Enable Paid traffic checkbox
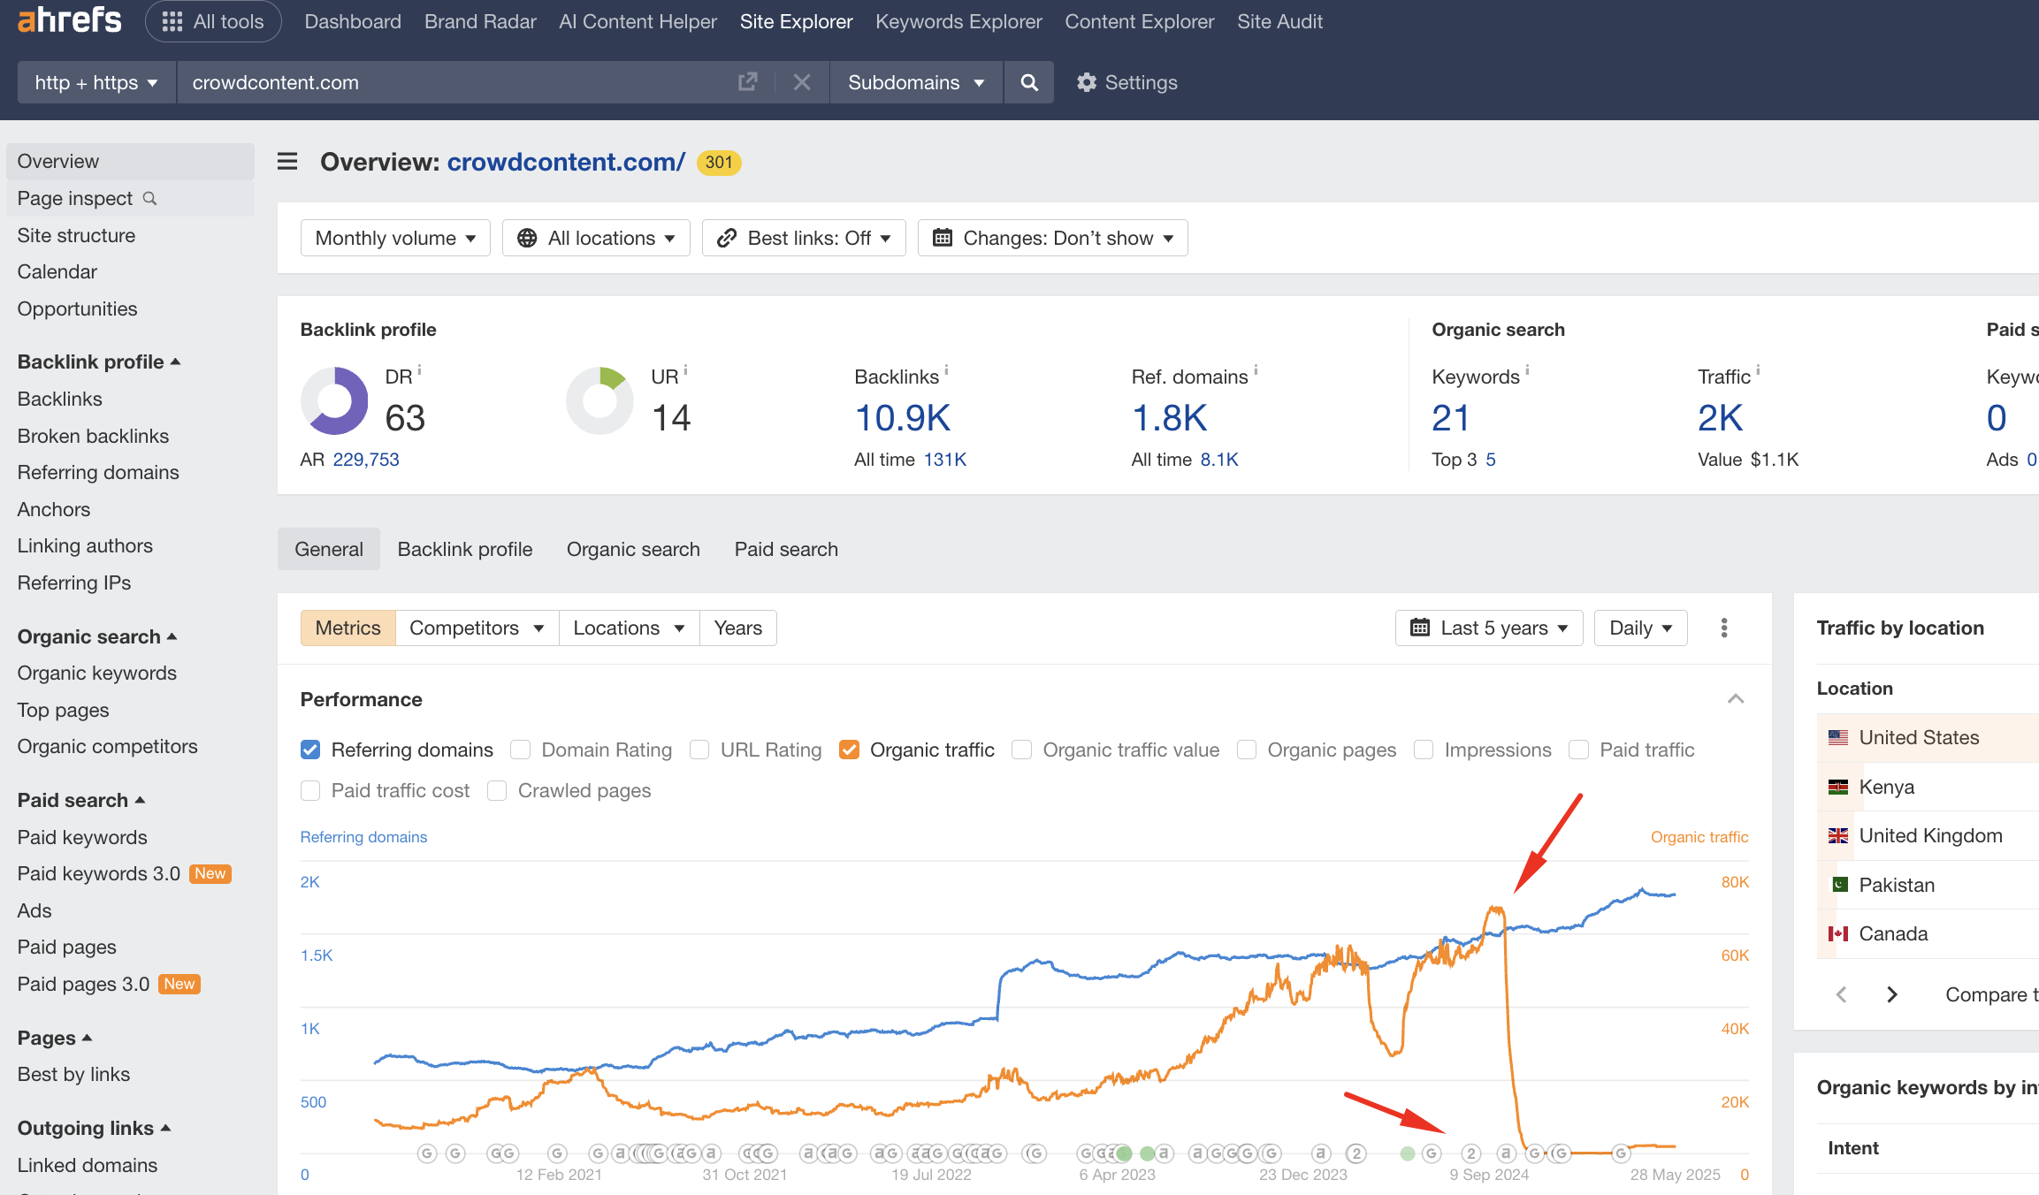 tap(1578, 750)
